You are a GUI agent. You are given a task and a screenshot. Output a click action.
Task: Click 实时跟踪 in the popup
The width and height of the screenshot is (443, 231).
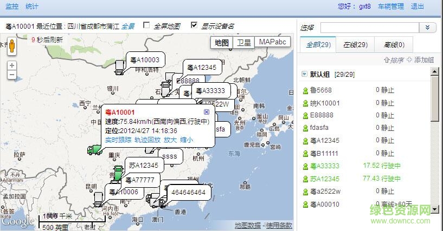118,140
